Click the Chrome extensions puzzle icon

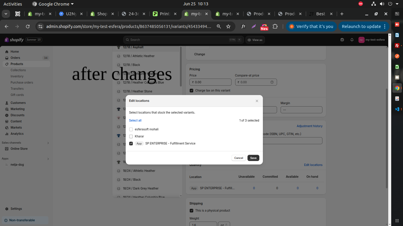(275, 26)
